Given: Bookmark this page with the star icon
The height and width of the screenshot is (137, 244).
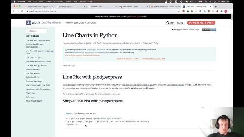Looking at the screenshot, I should (178, 11).
